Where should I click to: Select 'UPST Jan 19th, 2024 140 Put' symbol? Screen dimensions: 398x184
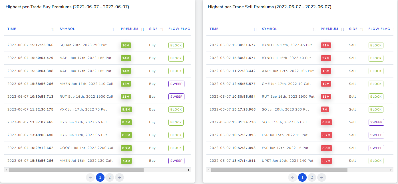click(x=288, y=161)
